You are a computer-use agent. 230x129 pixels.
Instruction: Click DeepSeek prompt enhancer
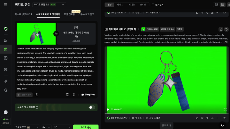pyautogui.click(x=88, y=95)
